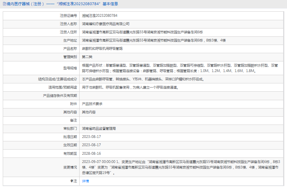The image size is (287, 187).
Task: Click the 注册人住所 address value
Action: pyautogui.click(x=142, y=32)
